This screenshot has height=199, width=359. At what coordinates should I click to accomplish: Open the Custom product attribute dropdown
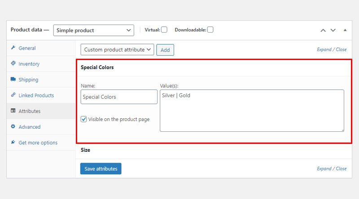[x=117, y=50]
